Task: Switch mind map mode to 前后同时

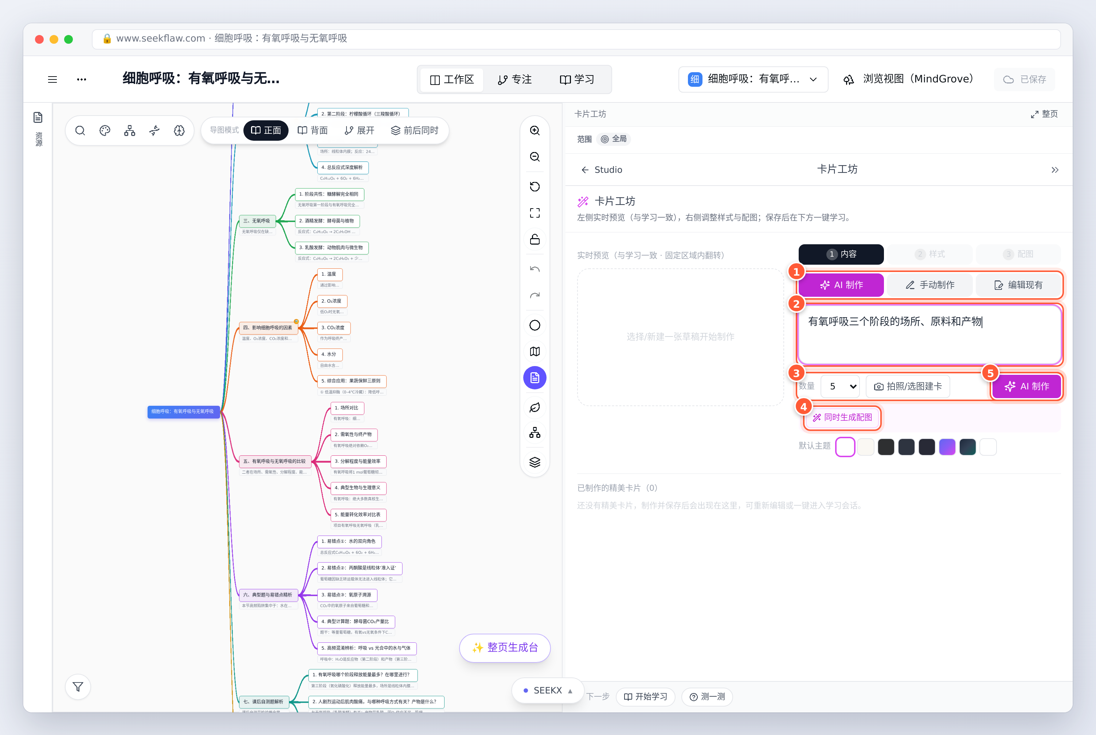Action: 415,130
